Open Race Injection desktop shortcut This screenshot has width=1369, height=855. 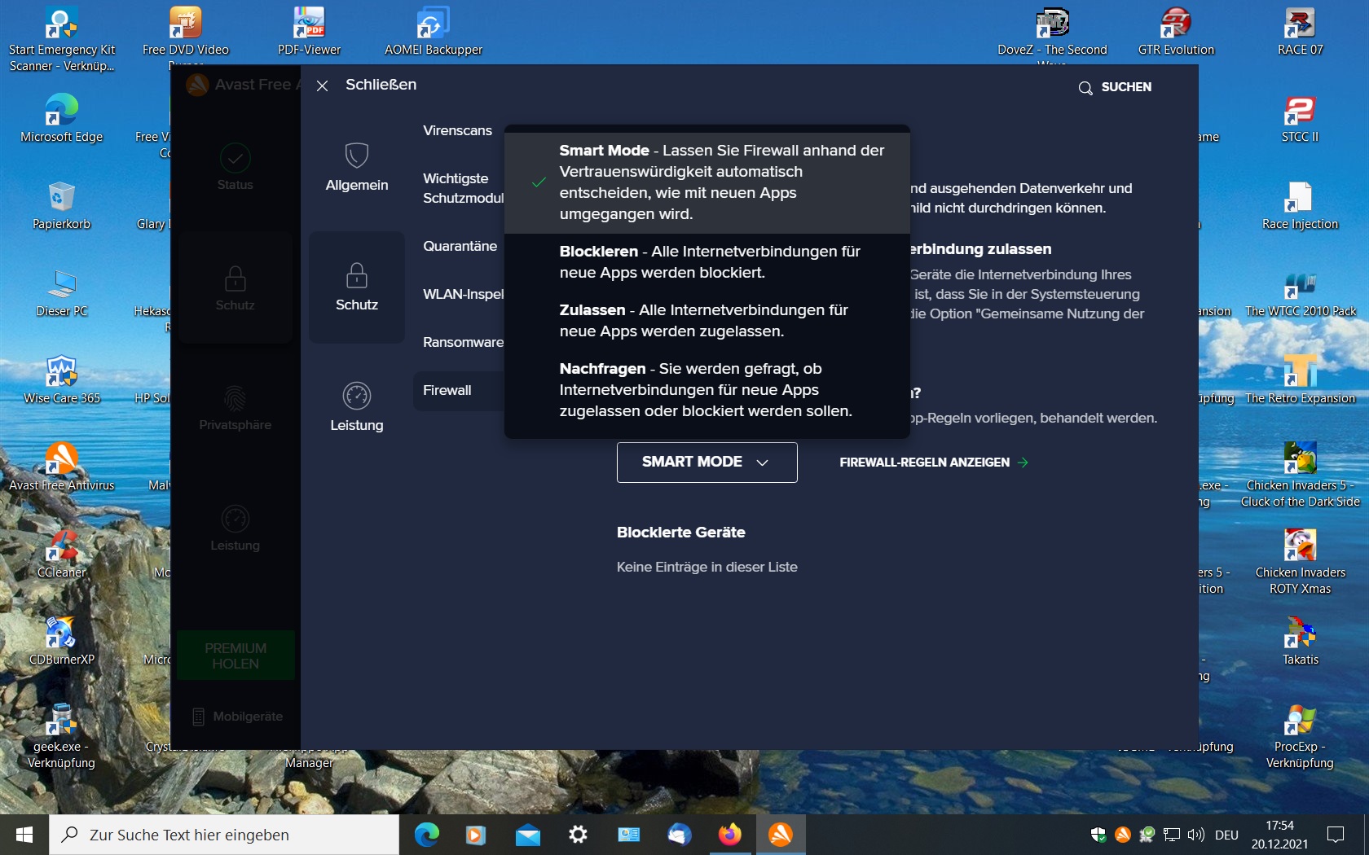tap(1301, 206)
